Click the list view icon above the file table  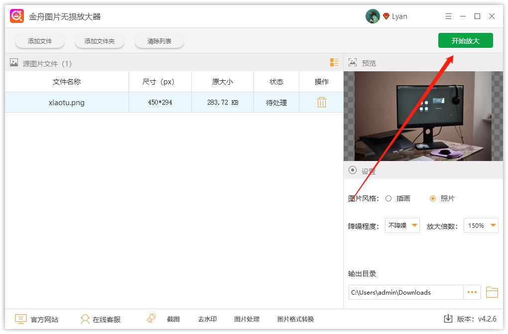click(x=334, y=63)
